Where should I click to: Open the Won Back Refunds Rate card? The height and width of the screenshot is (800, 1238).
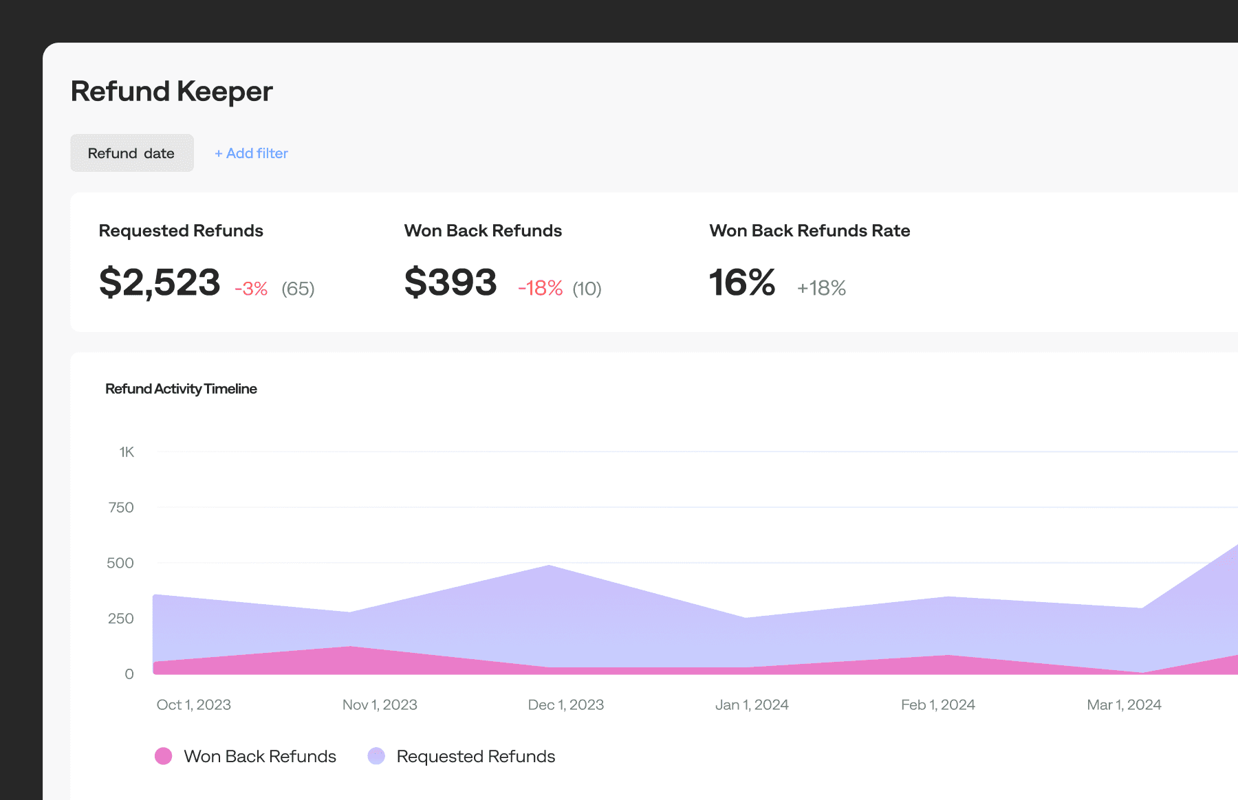[810, 261]
